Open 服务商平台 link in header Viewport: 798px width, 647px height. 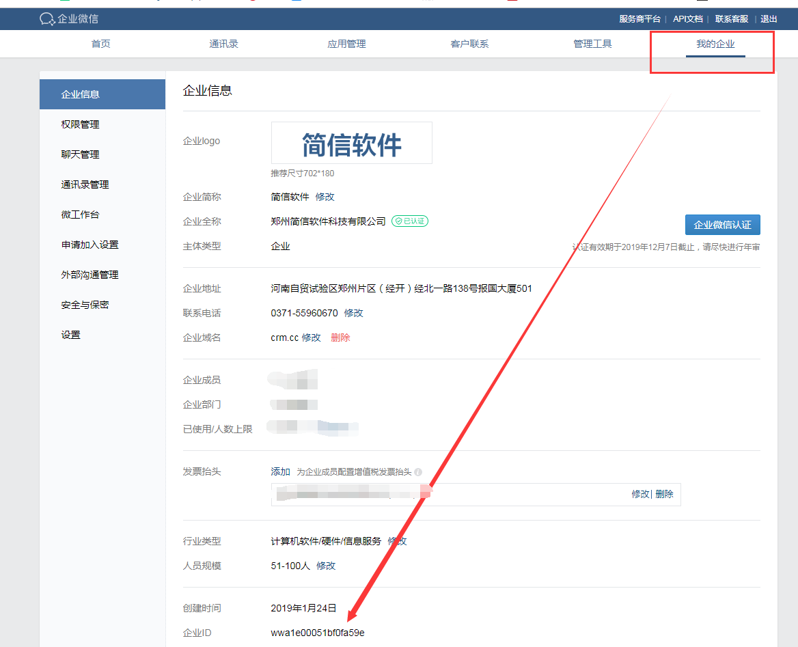click(x=639, y=19)
